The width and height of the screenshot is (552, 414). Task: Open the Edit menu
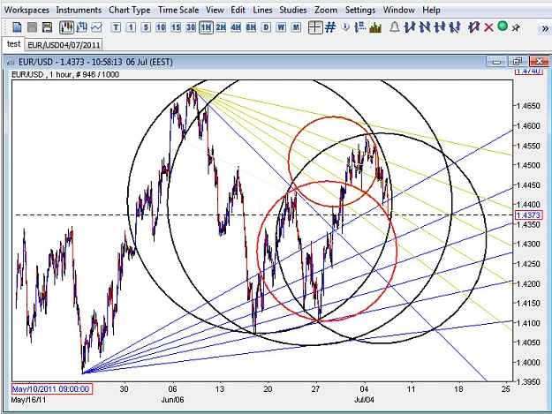tap(238, 10)
